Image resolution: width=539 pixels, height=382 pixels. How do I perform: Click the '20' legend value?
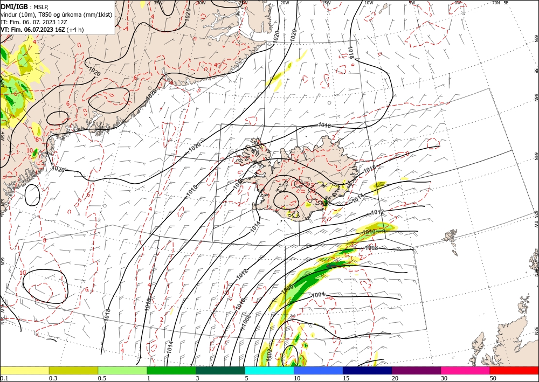coord(395,378)
